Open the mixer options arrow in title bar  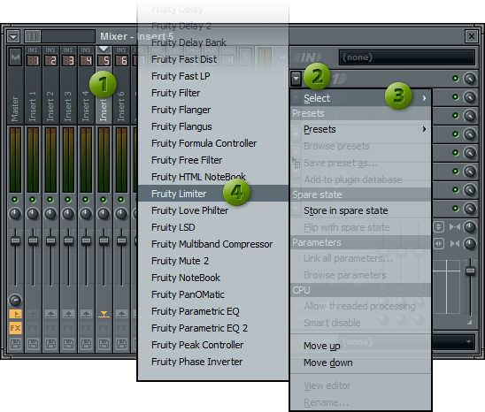(x=13, y=37)
